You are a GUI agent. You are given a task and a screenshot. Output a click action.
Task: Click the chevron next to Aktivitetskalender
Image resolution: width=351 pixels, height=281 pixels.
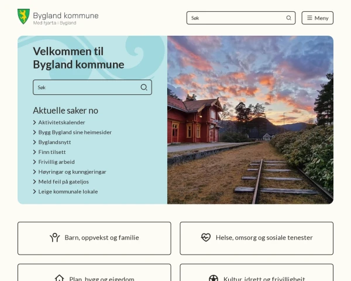pyautogui.click(x=35, y=122)
